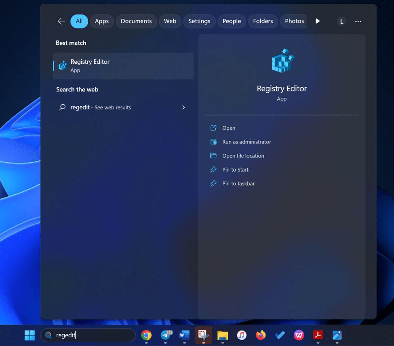Launch iTunes from the taskbar
This screenshot has width=394, height=346.
click(242, 335)
